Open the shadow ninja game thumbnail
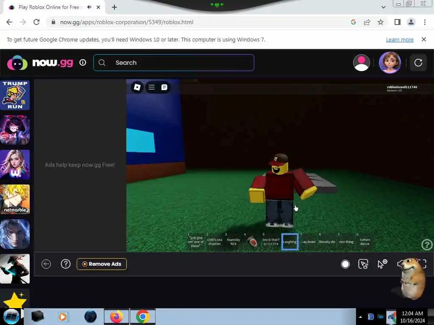 coord(15,269)
